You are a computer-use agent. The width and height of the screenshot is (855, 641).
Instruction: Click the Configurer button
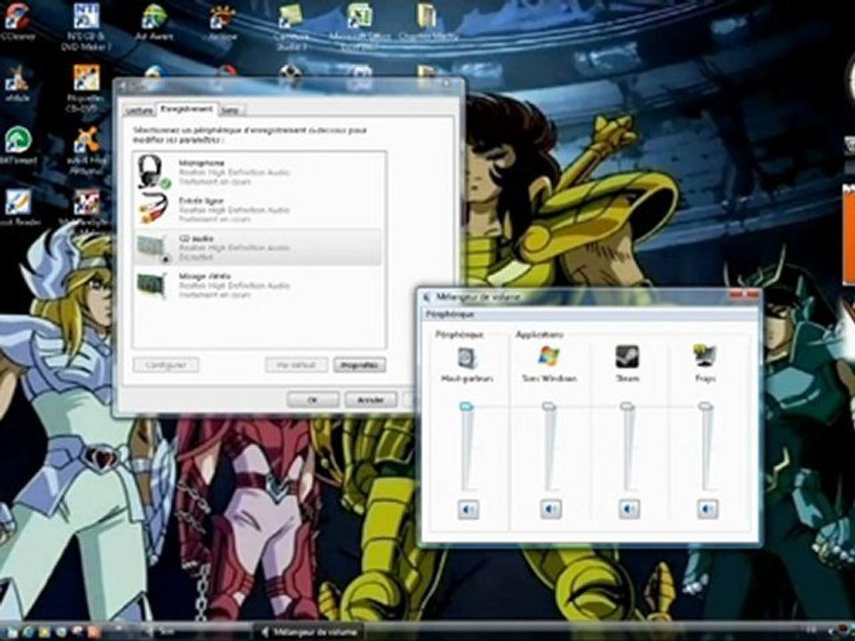(x=166, y=365)
